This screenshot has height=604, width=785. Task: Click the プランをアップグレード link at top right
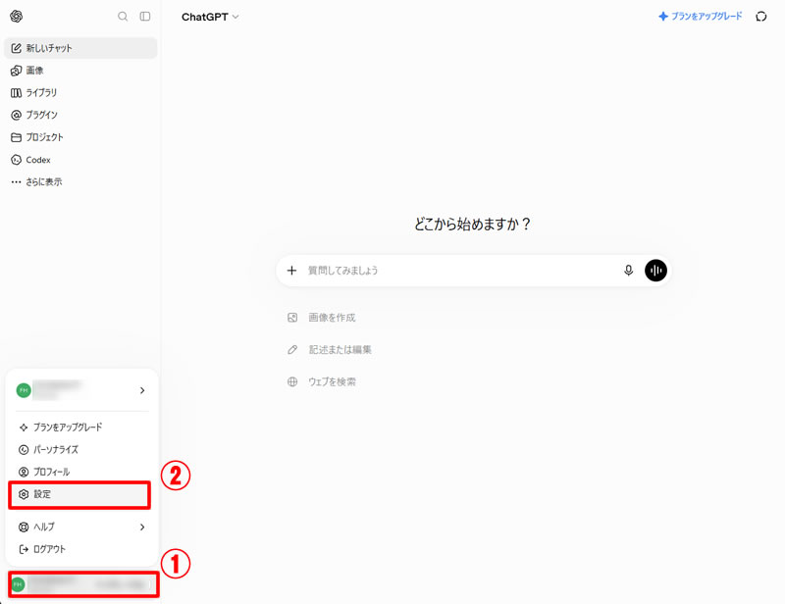pyautogui.click(x=701, y=17)
